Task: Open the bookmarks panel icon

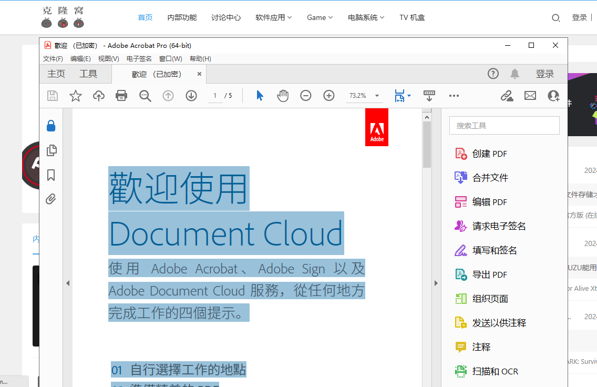Action: click(x=51, y=175)
